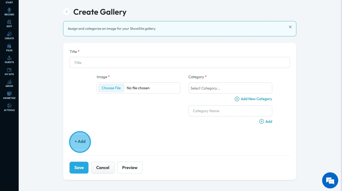Click the Save button
The image size is (342, 191).
tap(79, 168)
